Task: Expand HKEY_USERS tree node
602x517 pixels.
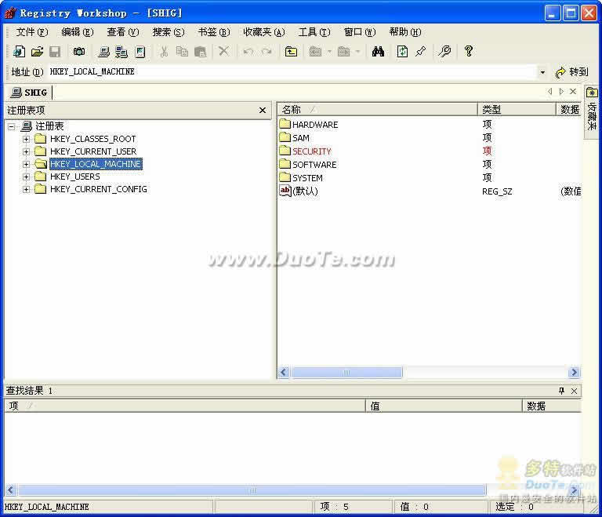Action: tap(26, 177)
